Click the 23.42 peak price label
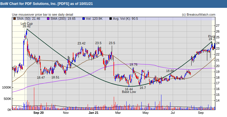Viewport: 227px width, 117px height. [x=82, y=43]
